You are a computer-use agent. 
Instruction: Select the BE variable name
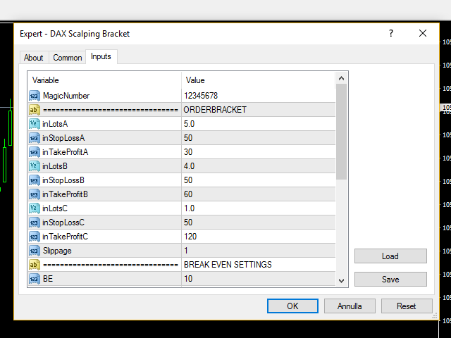[x=48, y=279]
